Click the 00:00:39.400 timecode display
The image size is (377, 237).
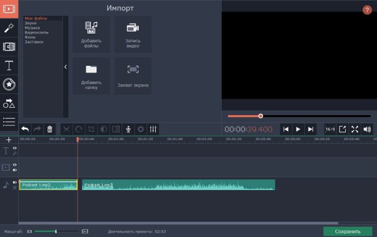tap(248, 129)
